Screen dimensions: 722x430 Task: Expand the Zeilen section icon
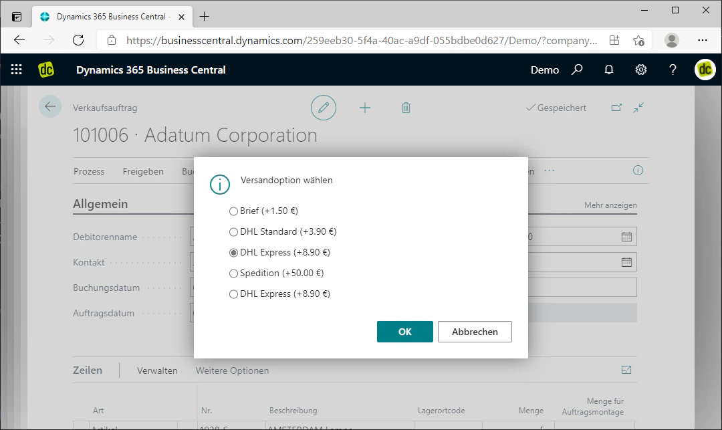tap(626, 370)
